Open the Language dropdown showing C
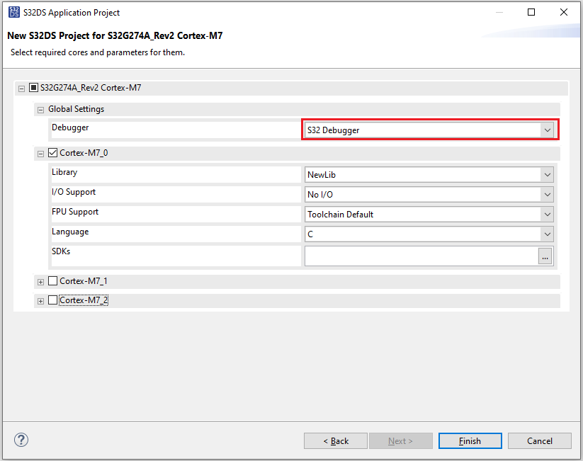 (x=547, y=234)
